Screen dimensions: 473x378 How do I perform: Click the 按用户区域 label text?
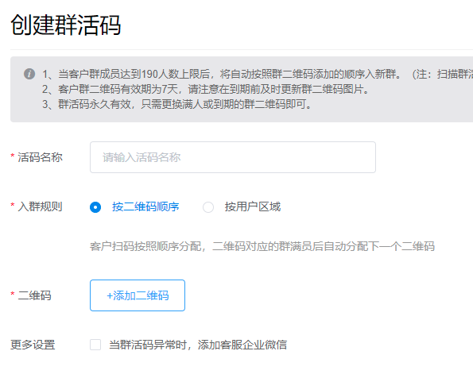pyautogui.click(x=253, y=206)
